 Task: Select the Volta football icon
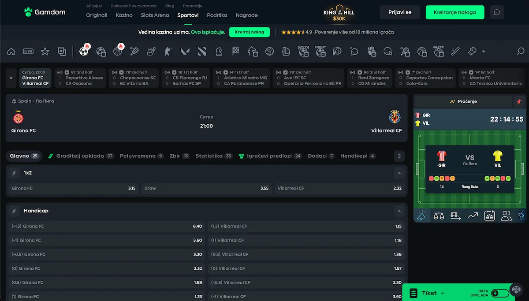303,52
